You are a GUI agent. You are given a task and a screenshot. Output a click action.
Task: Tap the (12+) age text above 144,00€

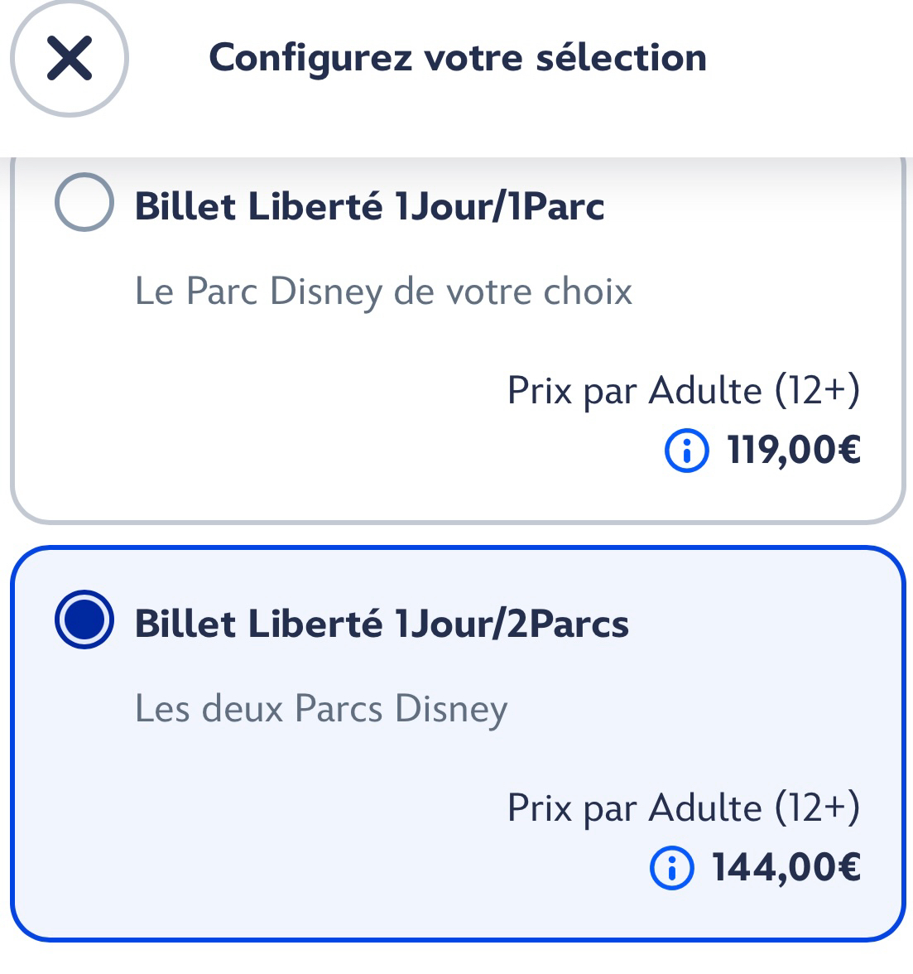click(817, 808)
